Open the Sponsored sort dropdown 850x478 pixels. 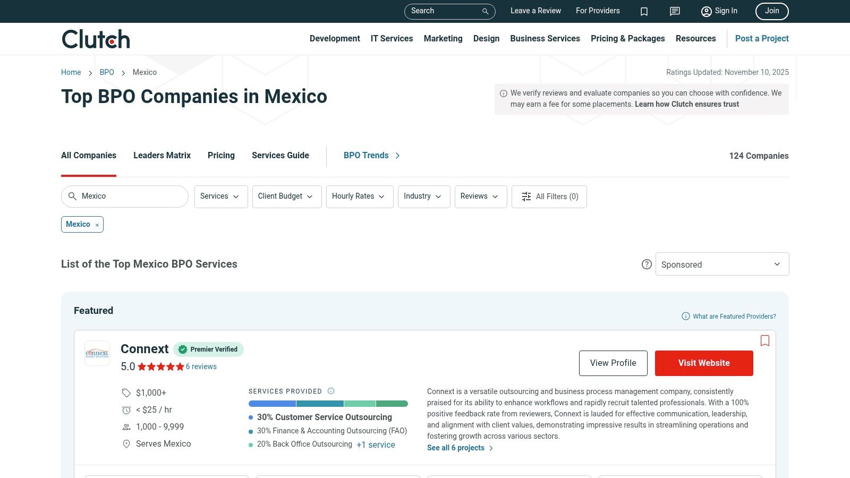point(722,264)
